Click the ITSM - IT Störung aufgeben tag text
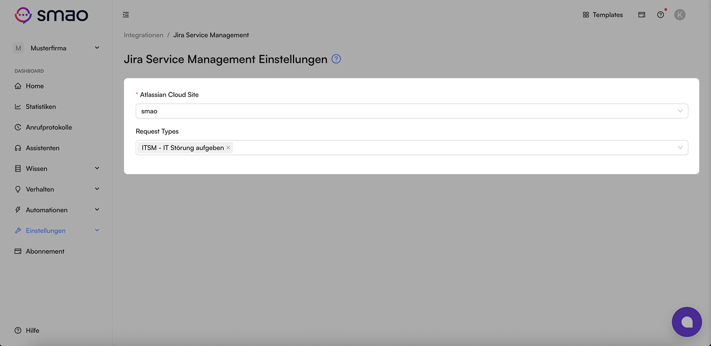Viewport: 711px width, 346px height. point(183,148)
